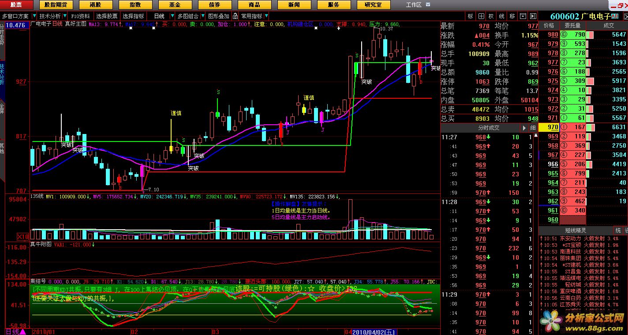Switch to the 港股 tab
Image resolution: width=628 pixels, height=335 pixels.
tap(96, 5)
